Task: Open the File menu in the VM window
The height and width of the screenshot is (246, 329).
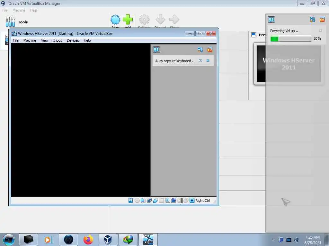Action: click(16, 40)
